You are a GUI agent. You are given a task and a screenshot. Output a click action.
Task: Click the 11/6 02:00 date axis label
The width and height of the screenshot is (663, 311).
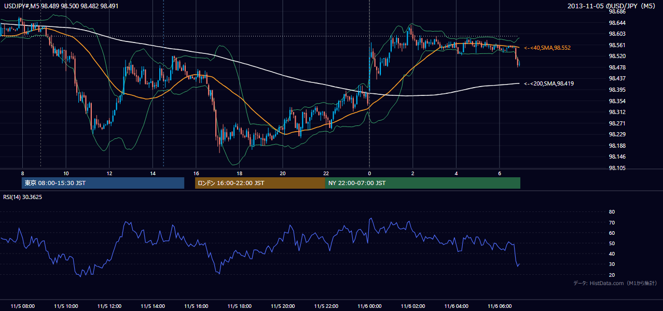(x=412, y=306)
